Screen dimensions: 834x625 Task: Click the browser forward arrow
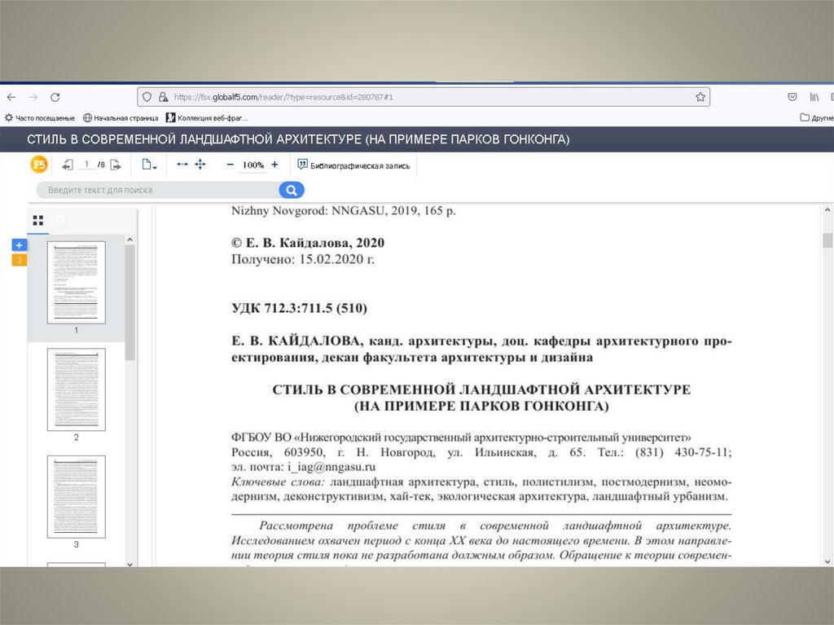33,98
